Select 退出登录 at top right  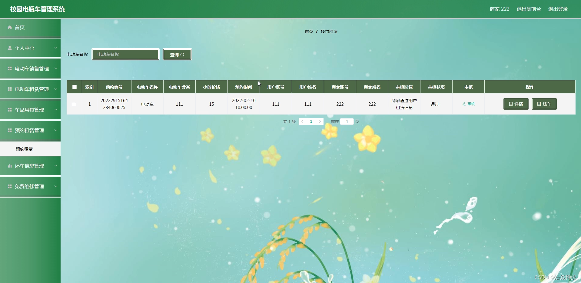coord(558,9)
